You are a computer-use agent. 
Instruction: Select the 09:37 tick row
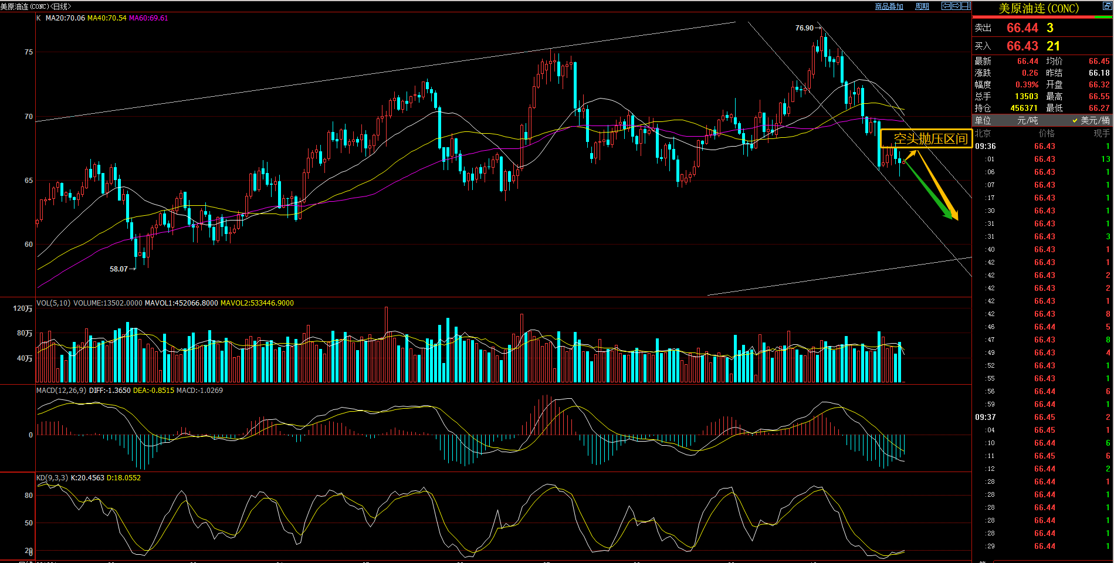[1042, 417]
